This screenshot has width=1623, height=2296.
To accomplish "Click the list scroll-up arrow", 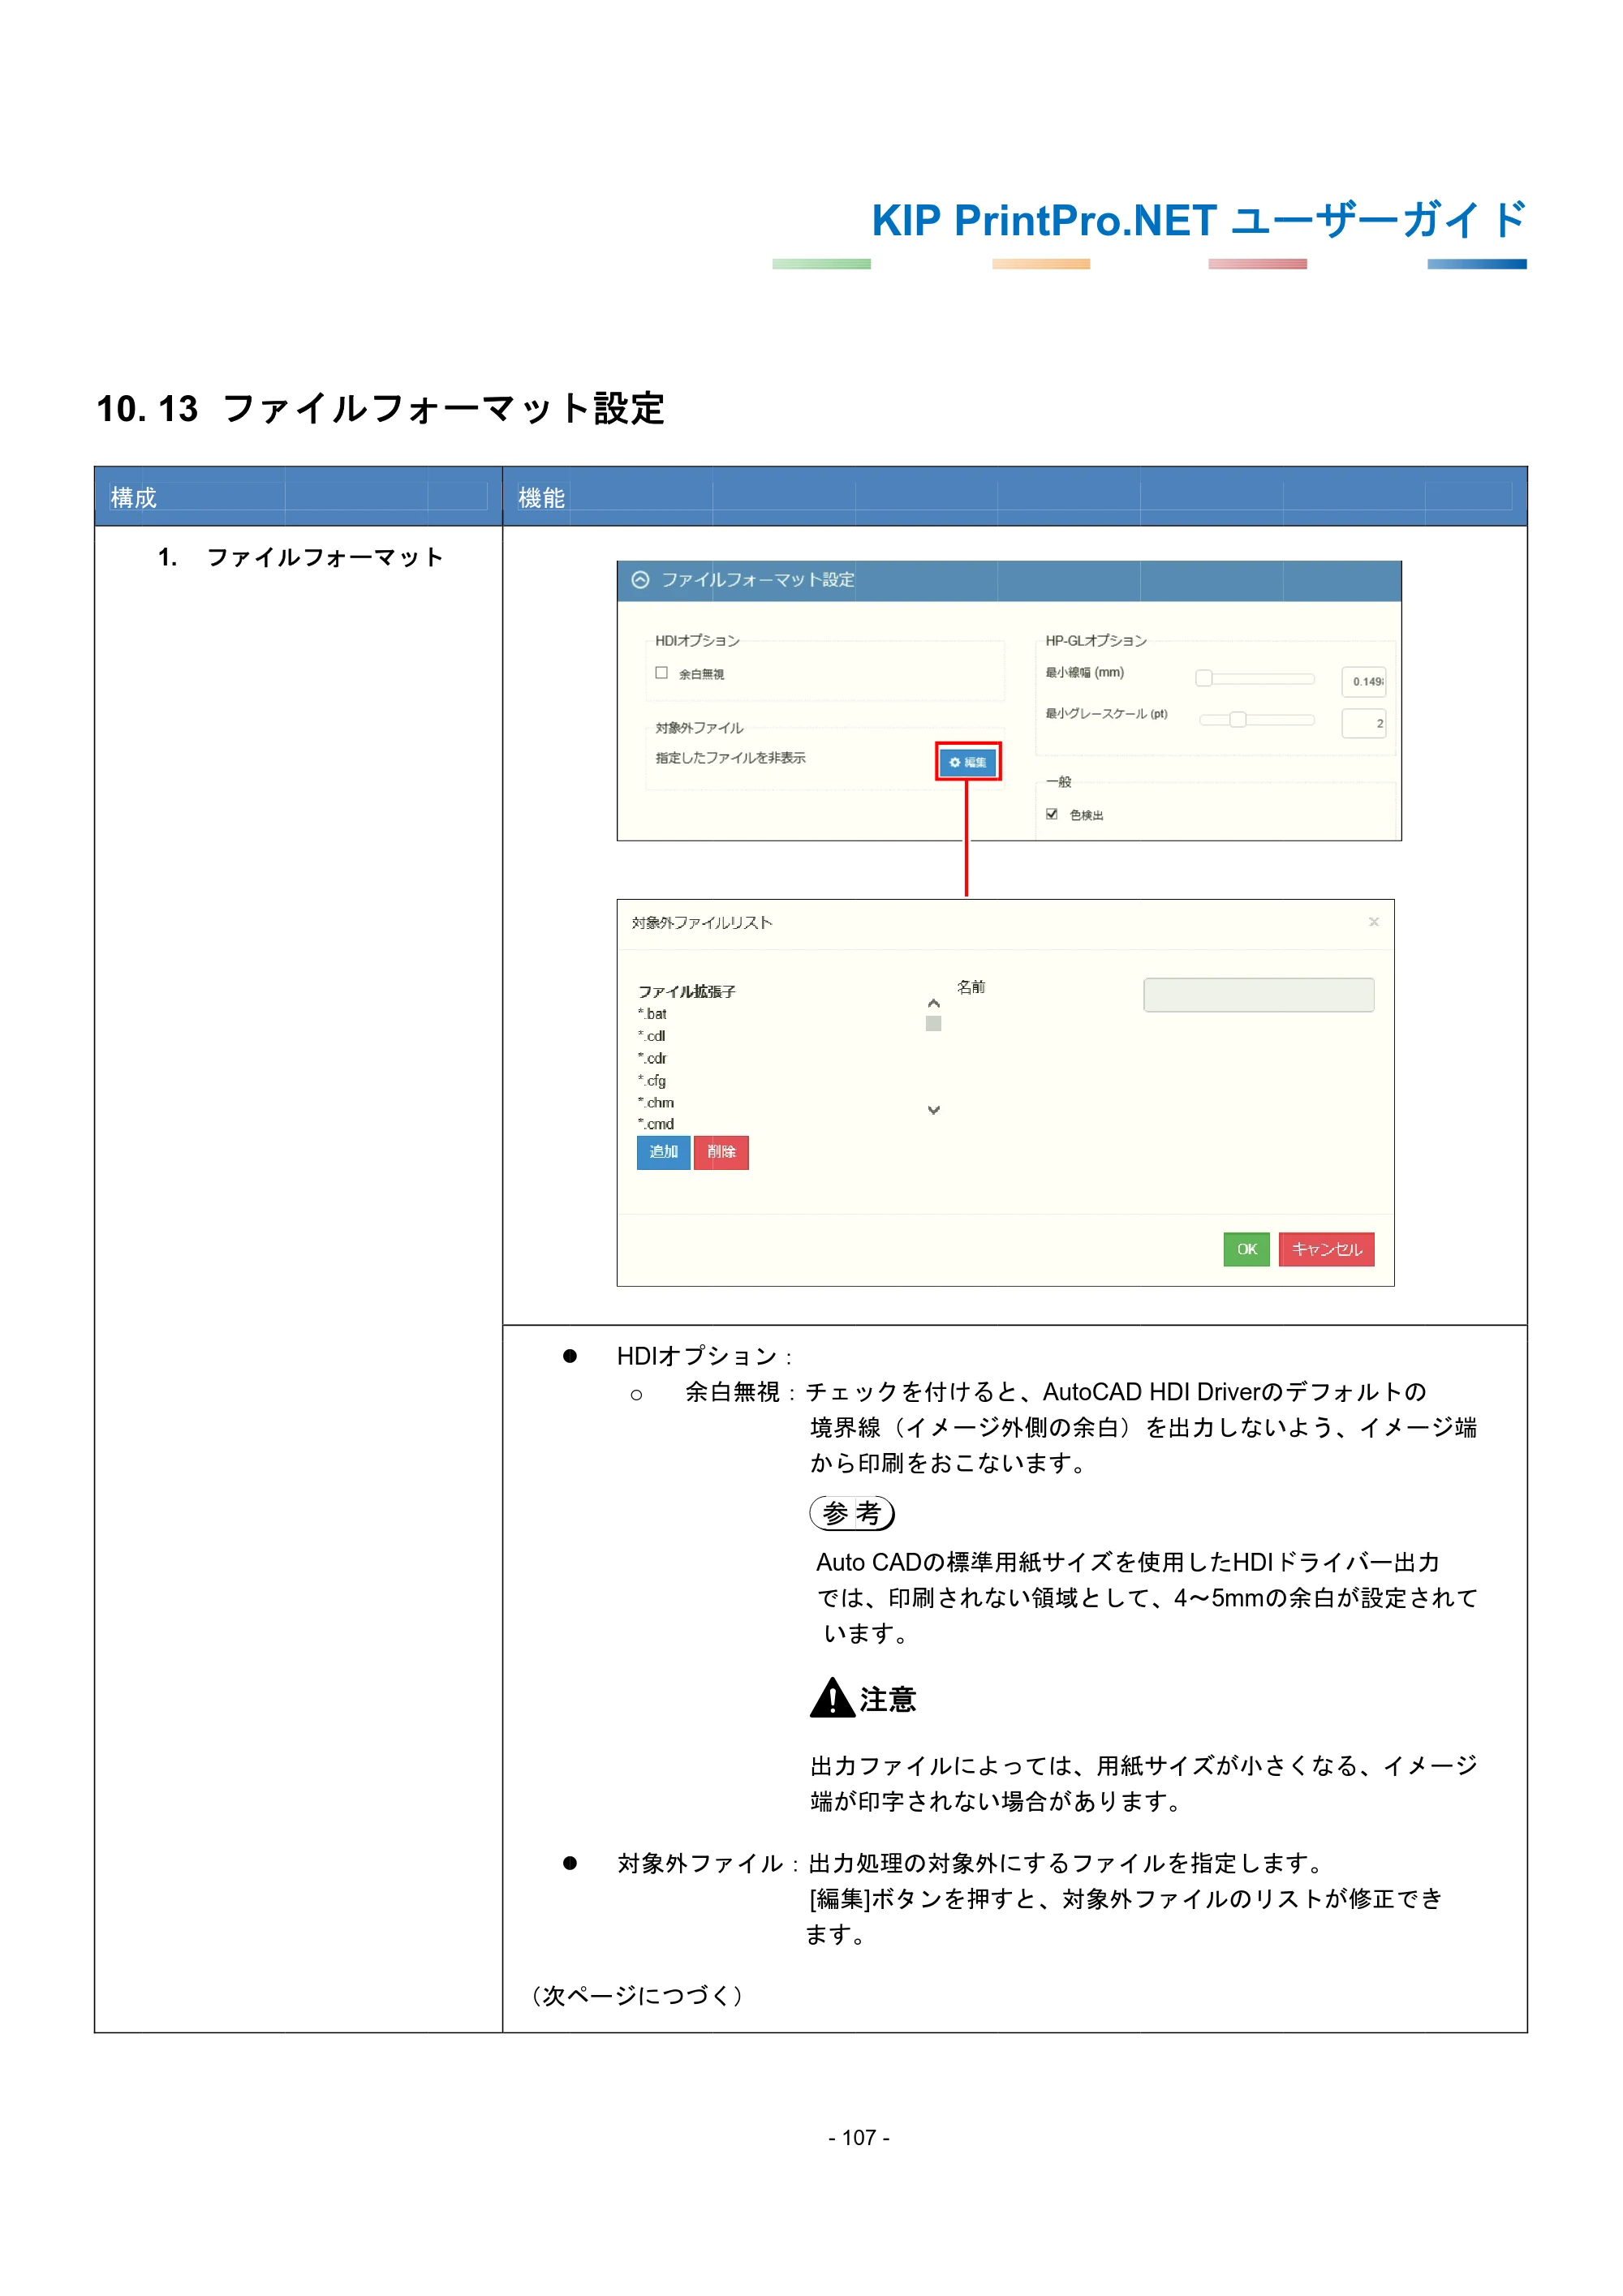I will (x=933, y=1003).
